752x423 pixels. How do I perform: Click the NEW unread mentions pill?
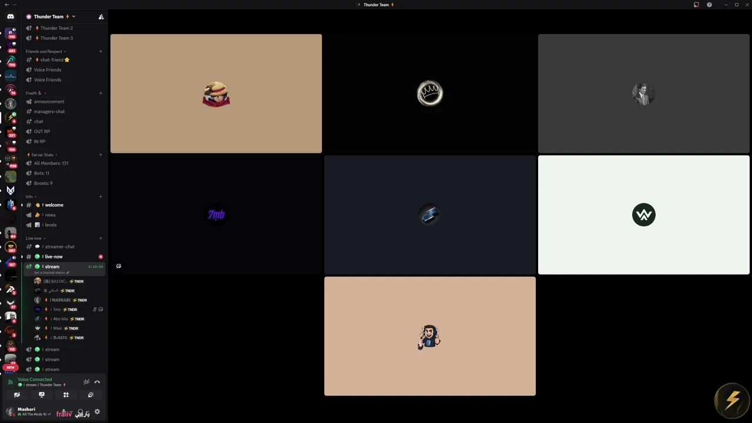pos(11,367)
